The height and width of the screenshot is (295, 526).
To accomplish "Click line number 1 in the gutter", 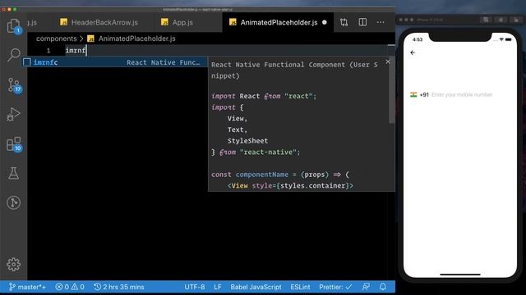I will point(48,51).
